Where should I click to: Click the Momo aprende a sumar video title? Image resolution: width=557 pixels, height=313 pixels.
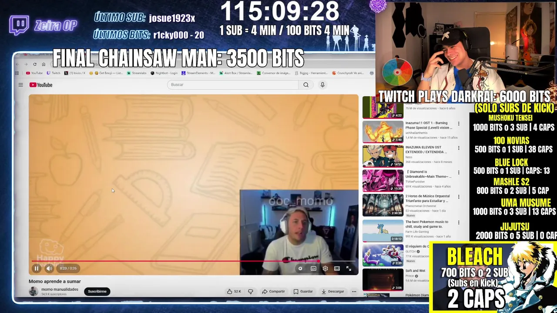pyautogui.click(x=55, y=281)
